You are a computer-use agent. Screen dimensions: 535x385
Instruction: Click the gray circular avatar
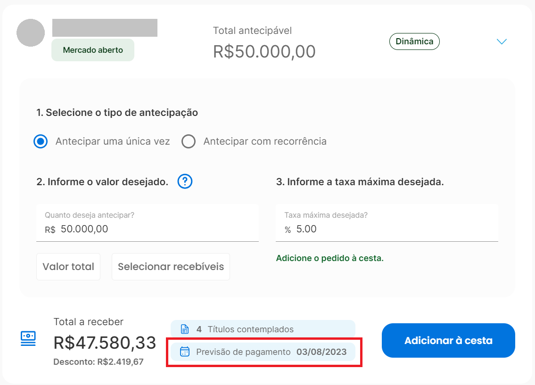[x=31, y=33]
